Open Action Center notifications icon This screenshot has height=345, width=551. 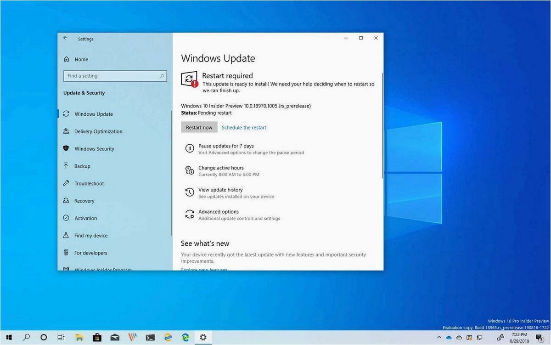coord(540,338)
